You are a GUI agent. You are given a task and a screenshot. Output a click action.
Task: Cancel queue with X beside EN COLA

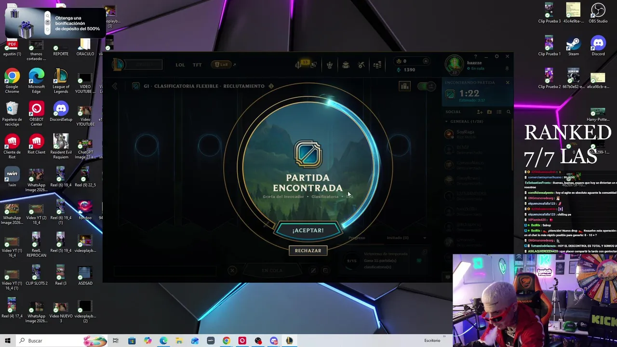[x=232, y=270]
